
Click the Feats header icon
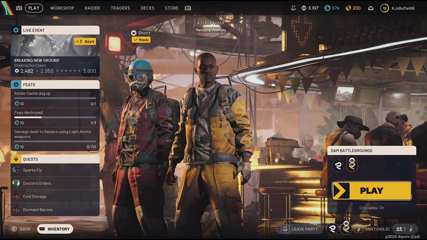click(16, 85)
